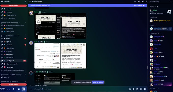Image resolution: width=173 pixels, height=92 pixels.
Task: Open the apps launcher icon in message bar
Action: 145,89
